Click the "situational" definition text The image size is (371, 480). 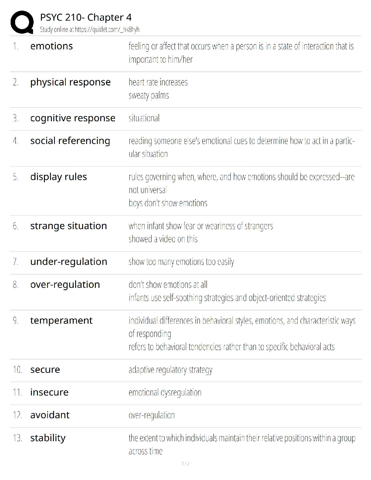tap(144, 118)
